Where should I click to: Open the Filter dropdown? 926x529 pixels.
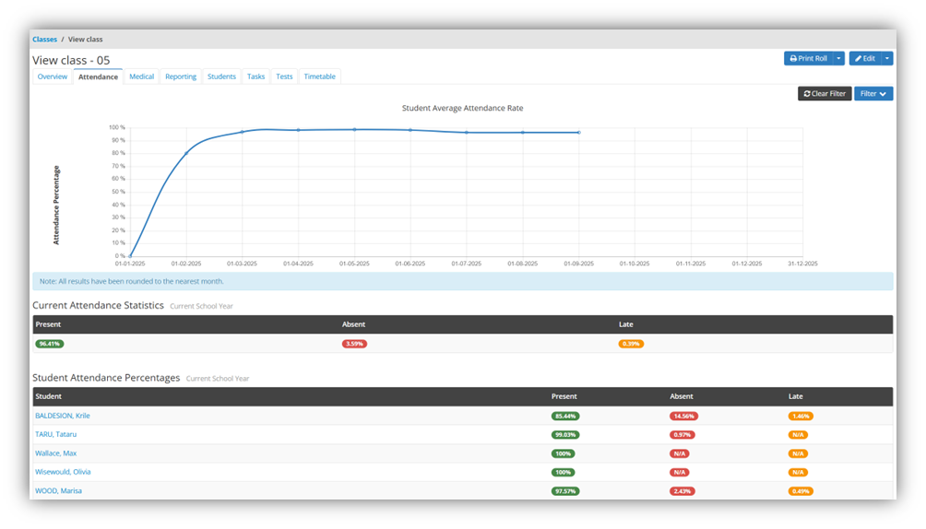(873, 93)
